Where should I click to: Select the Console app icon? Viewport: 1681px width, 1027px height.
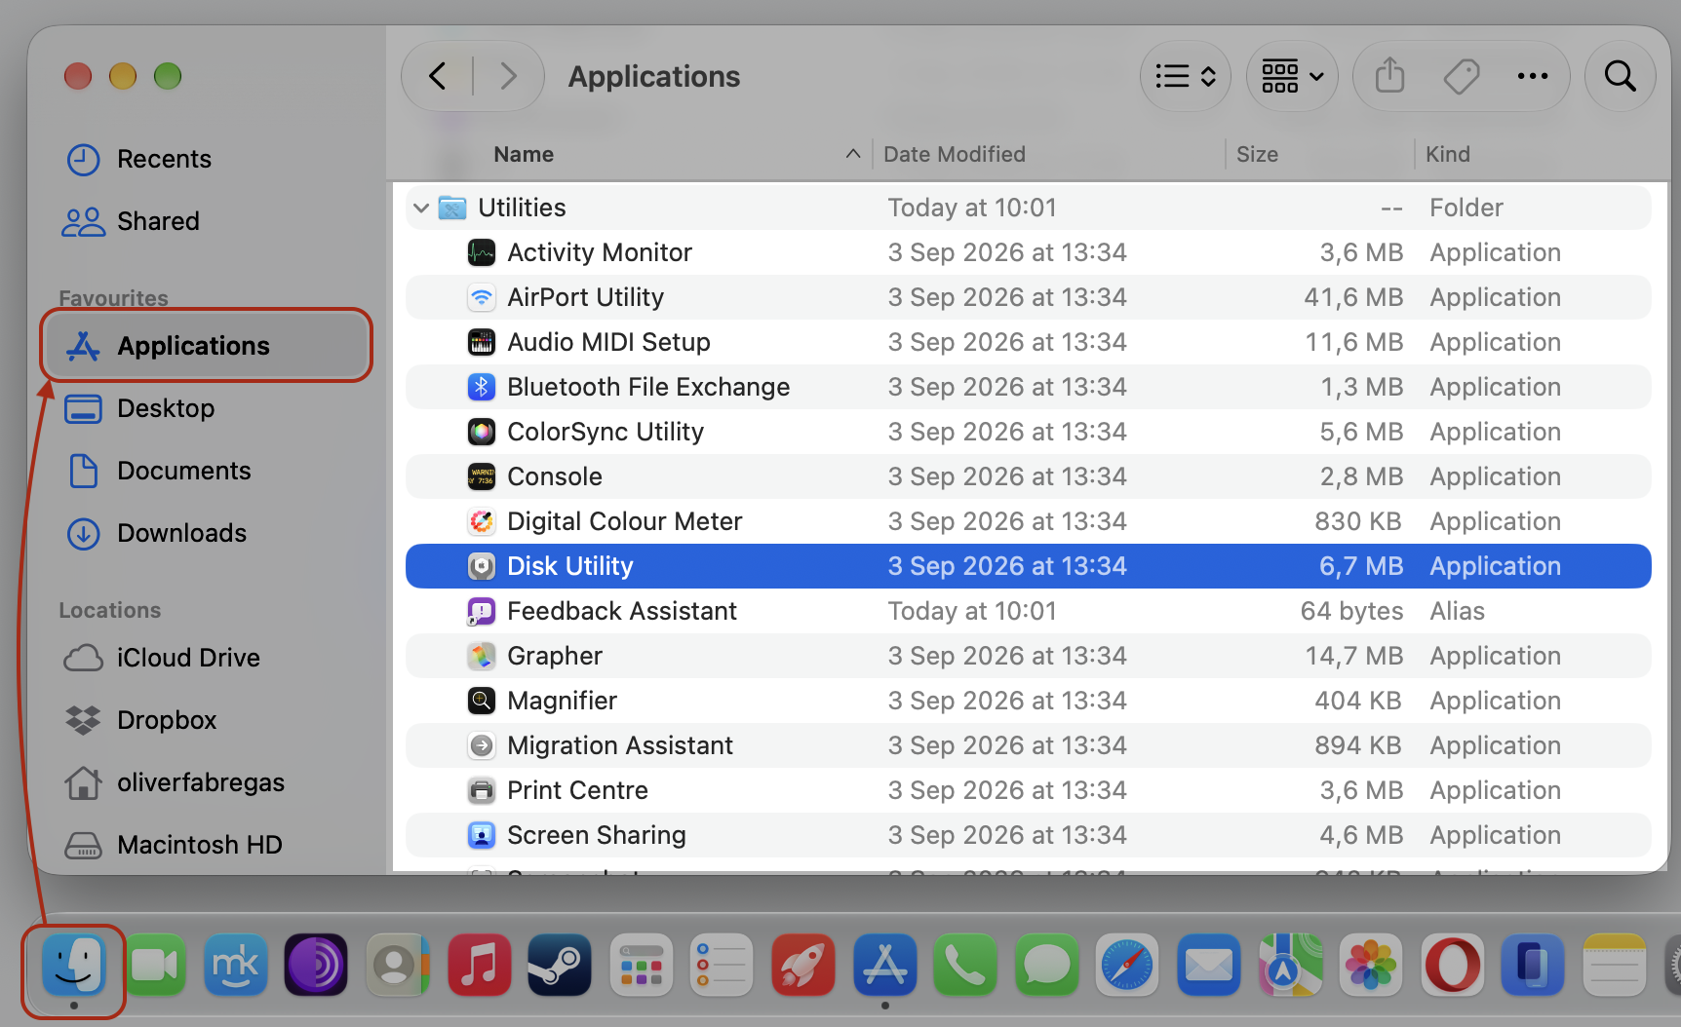[482, 476]
